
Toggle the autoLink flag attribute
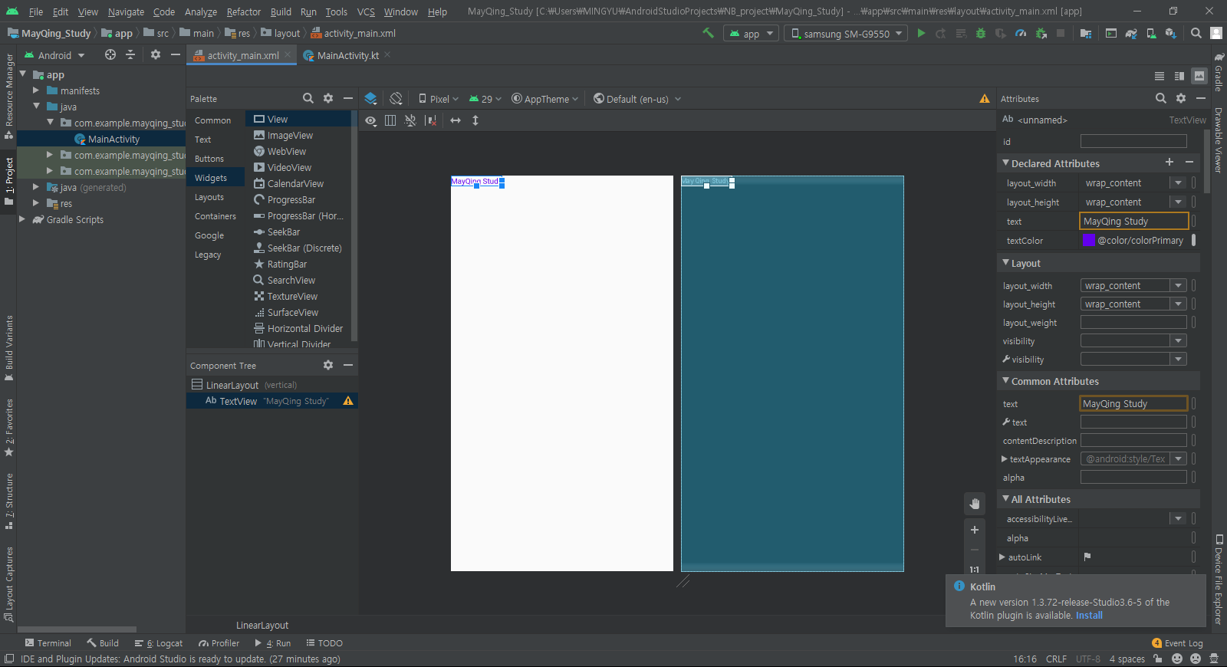pyautogui.click(x=1087, y=557)
